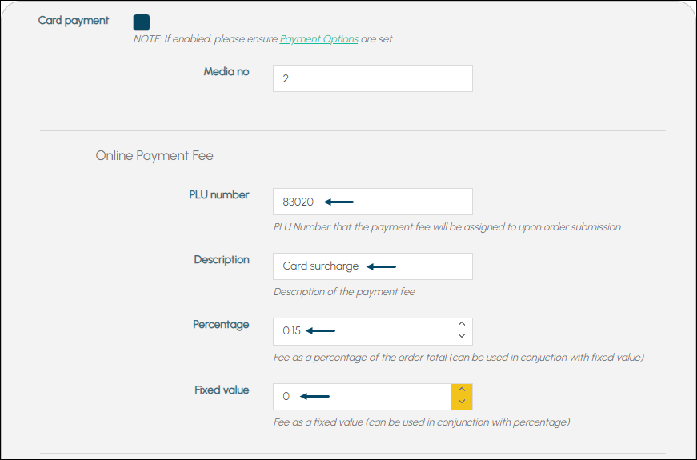
Task: Click the Media no input field
Action: pyautogui.click(x=372, y=78)
